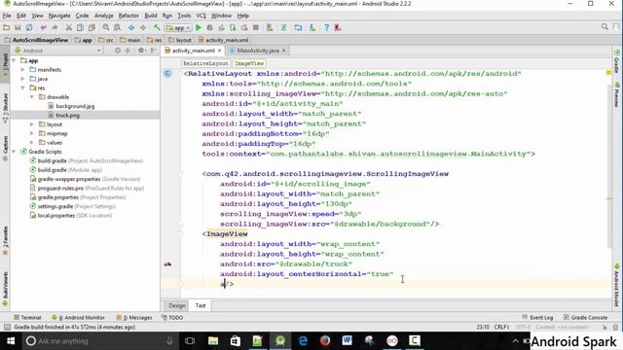The image size is (623, 350).
Task: Open the Gradle Console
Action: [586, 318]
